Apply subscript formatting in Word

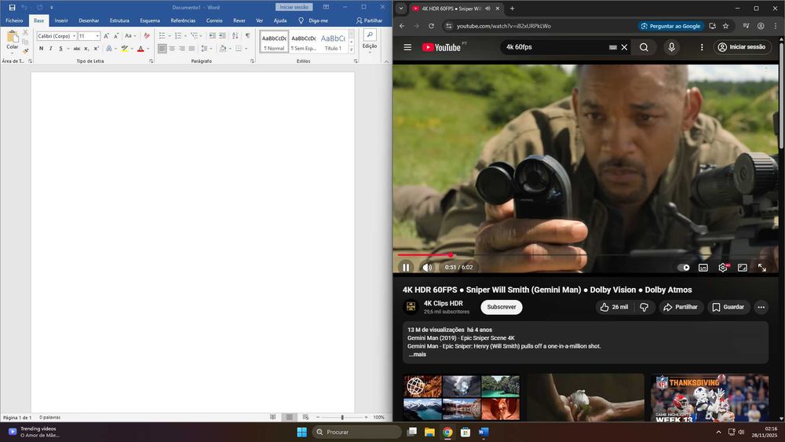(x=86, y=49)
